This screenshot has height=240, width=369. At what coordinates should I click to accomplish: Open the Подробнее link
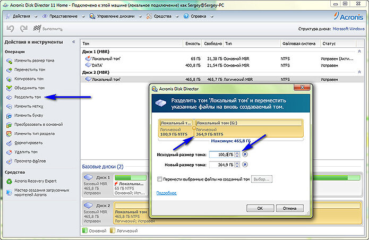click(x=166, y=193)
